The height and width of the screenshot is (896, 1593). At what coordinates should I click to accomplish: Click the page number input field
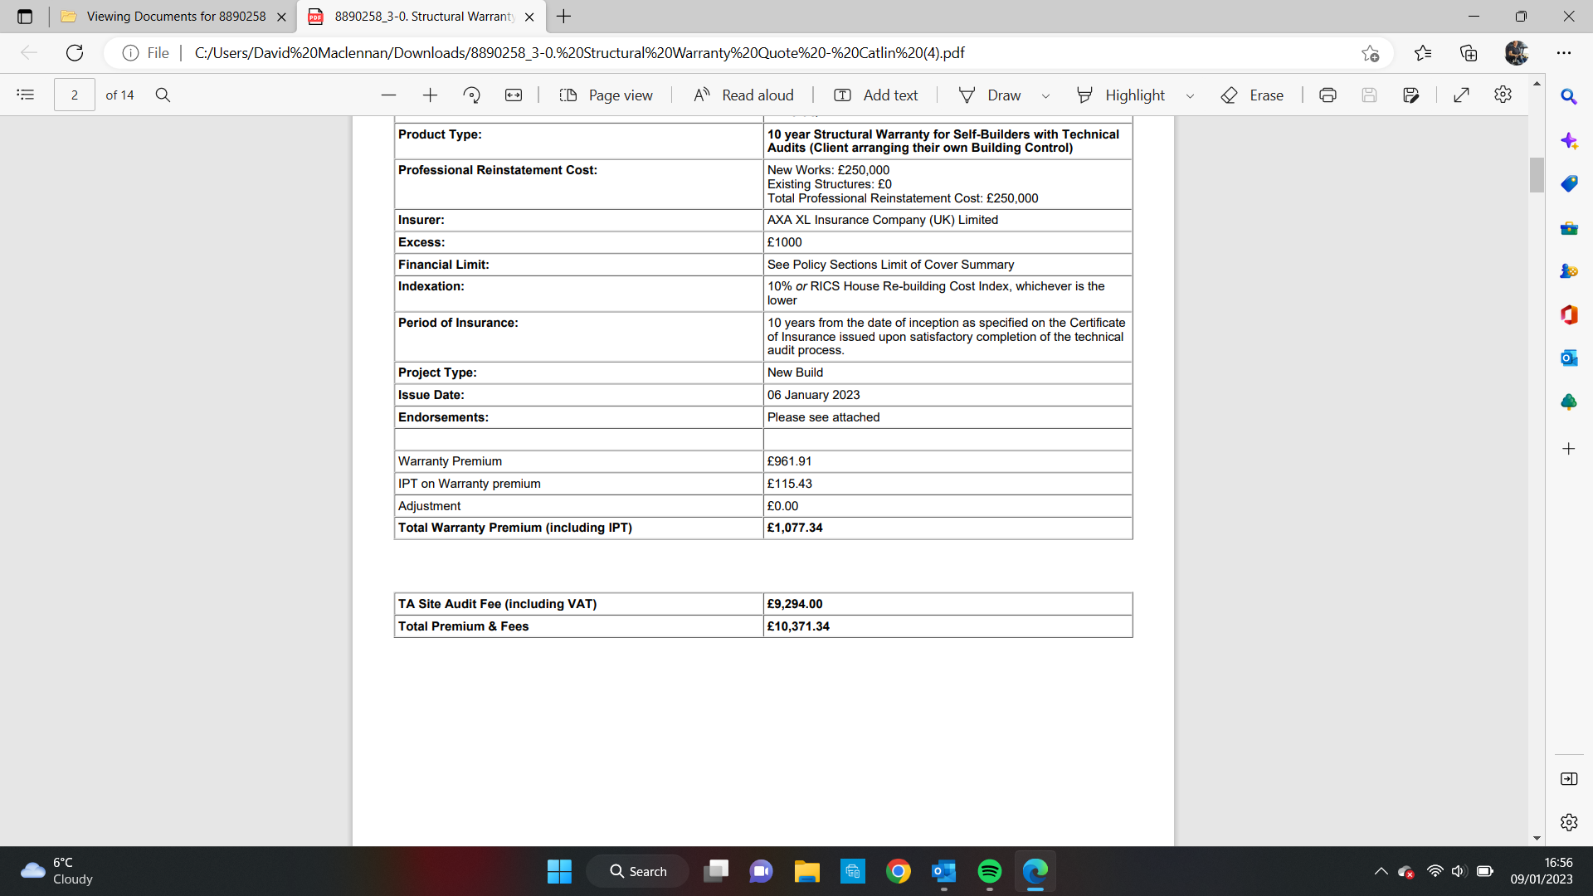tap(75, 95)
